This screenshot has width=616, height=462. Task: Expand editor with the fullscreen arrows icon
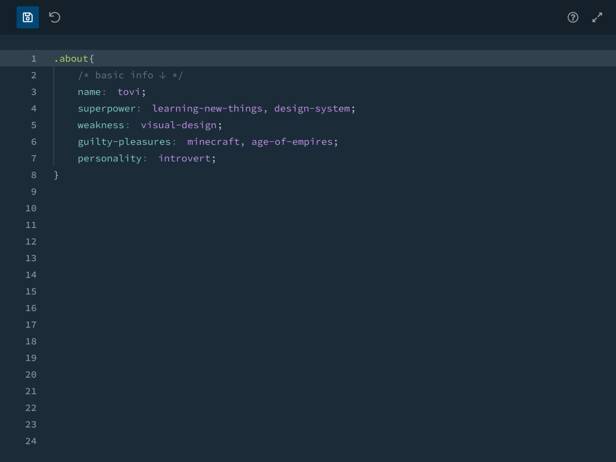click(x=597, y=17)
